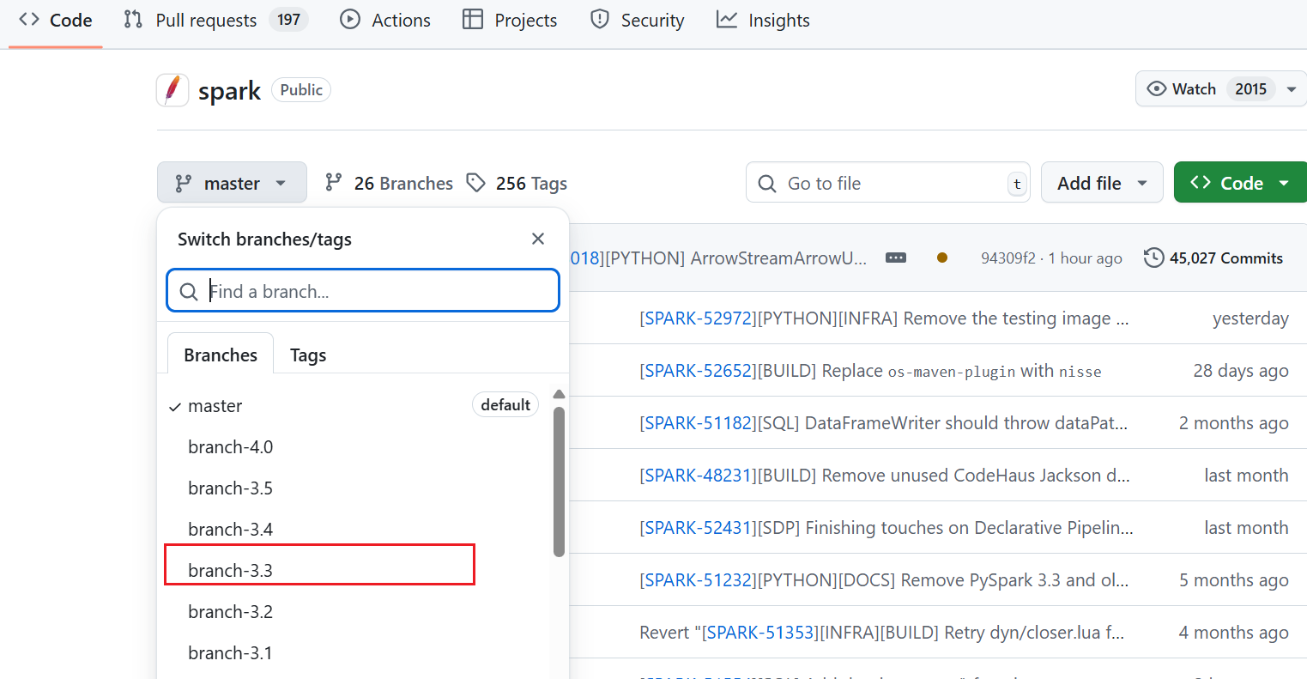The height and width of the screenshot is (679, 1307).
Task: Open the Code tab
Action: 56,20
